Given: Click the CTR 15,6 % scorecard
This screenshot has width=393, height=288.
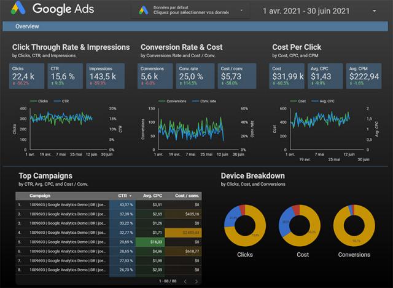Looking at the screenshot, I should (x=65, y=76).
